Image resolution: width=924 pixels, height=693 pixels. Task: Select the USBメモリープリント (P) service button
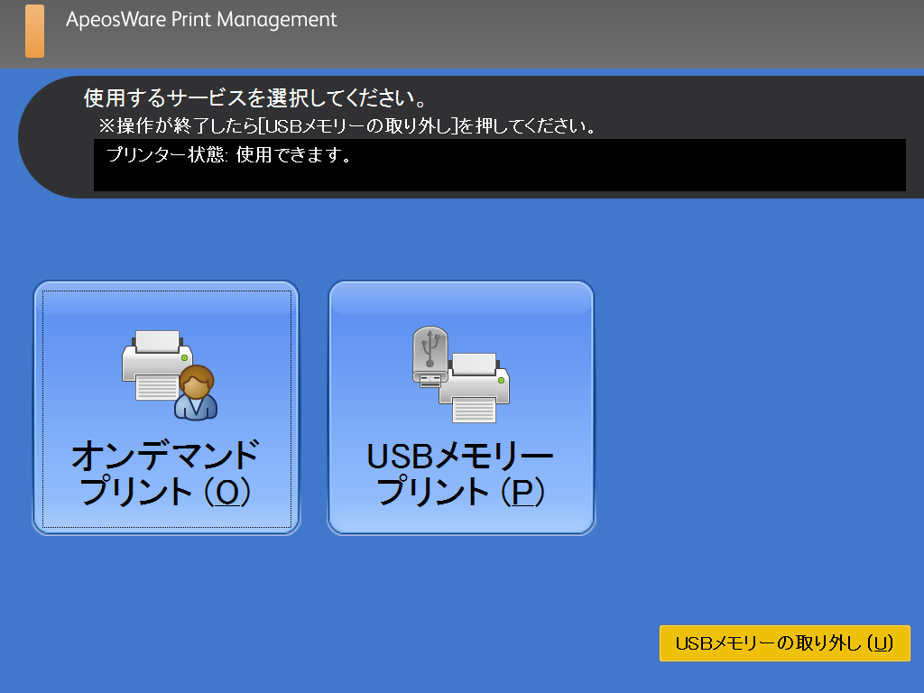(x=461, y=408)
